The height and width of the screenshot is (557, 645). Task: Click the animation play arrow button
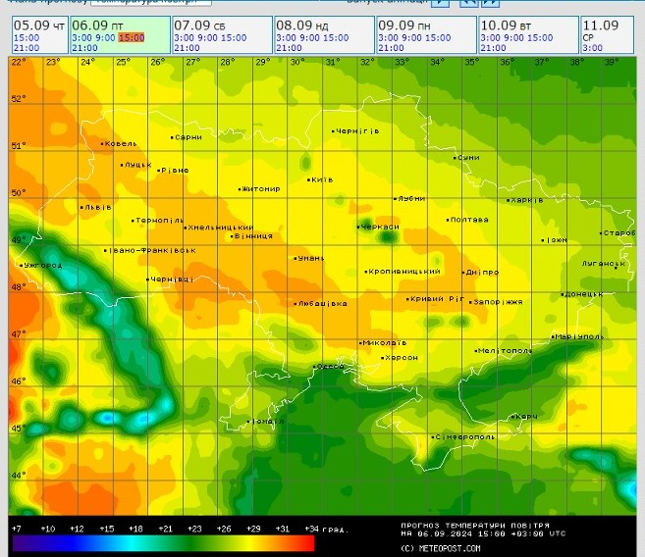tap(441, 3)
